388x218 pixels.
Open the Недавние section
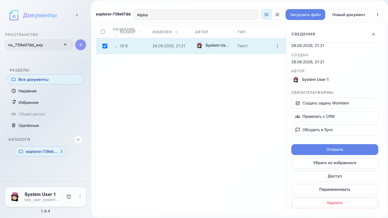point(45,91)
